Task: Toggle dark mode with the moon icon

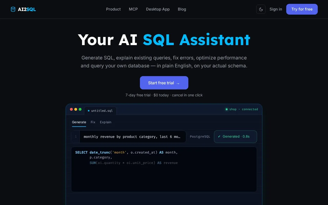Action: (x=261, y=9)
